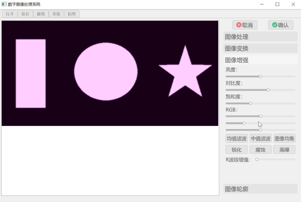Close the 数字图像处理系统 window
This screenshot has width=301, height=202.
[293, 4]
